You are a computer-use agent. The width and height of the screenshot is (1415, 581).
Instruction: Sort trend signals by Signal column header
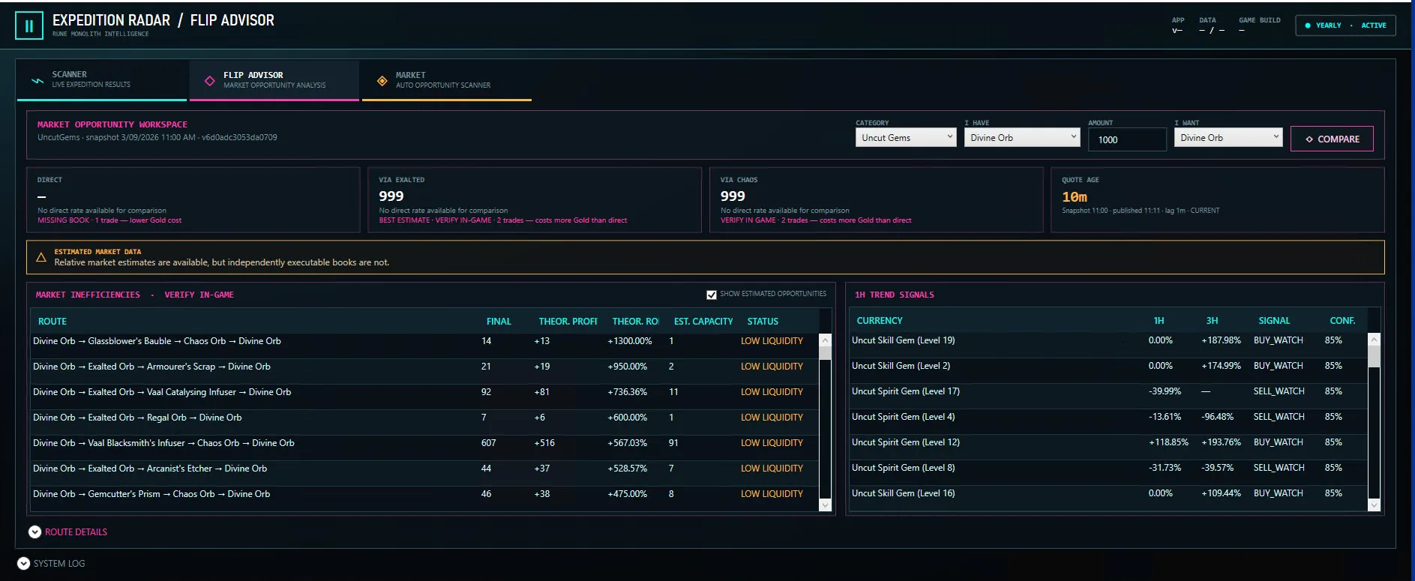pyautogui.click(x=1274, y=321)
